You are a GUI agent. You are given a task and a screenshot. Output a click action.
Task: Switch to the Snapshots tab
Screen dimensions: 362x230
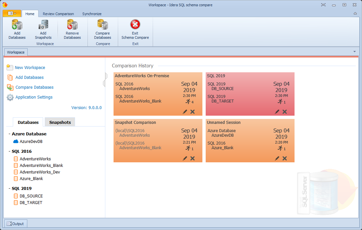(x=60, y=122)
